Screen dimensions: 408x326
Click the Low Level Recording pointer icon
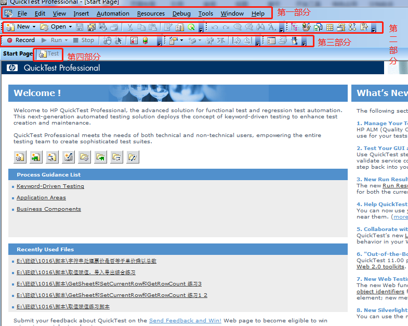click(x=119, y=40)
